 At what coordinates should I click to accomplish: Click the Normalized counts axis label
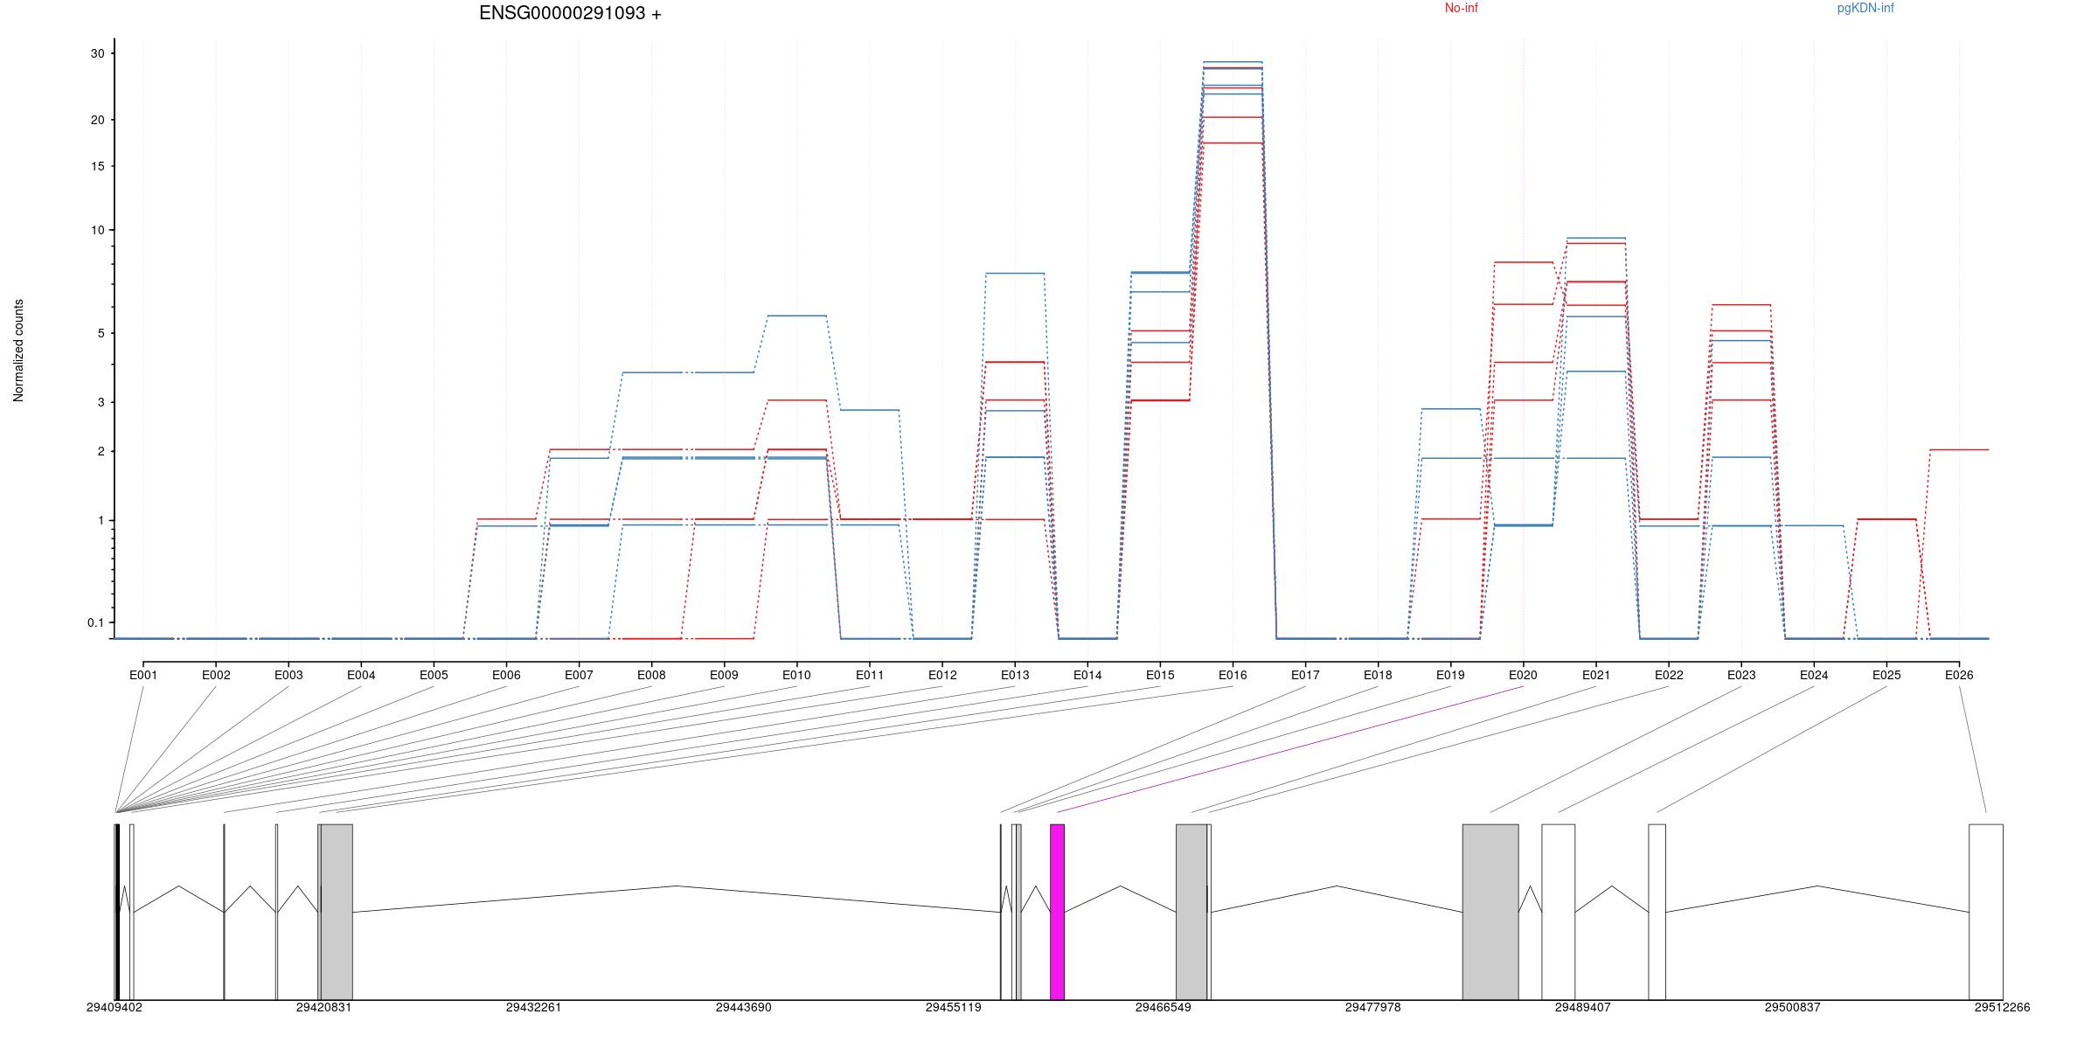[18, 351]
